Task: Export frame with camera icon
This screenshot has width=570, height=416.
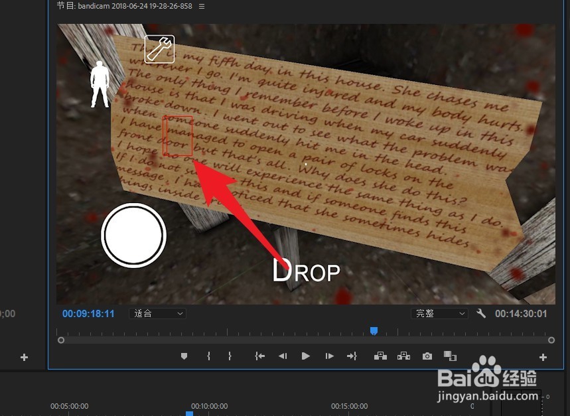Action: pyautogui.click(x=427, y=356)
